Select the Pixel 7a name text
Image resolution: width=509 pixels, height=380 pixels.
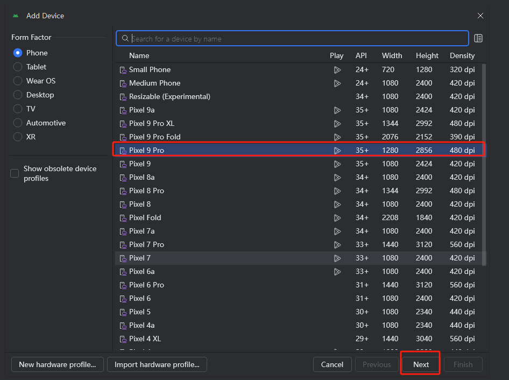(x=142, y=231)
